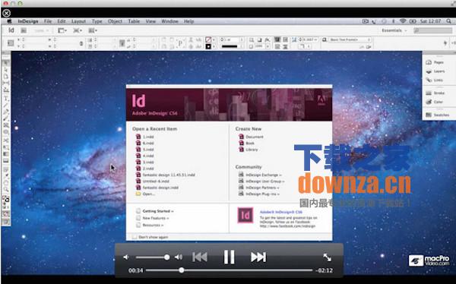Click the video timeline progress bar

[230, 270]
